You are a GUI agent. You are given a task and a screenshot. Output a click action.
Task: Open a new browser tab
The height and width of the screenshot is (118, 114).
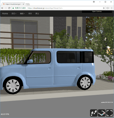28,4
